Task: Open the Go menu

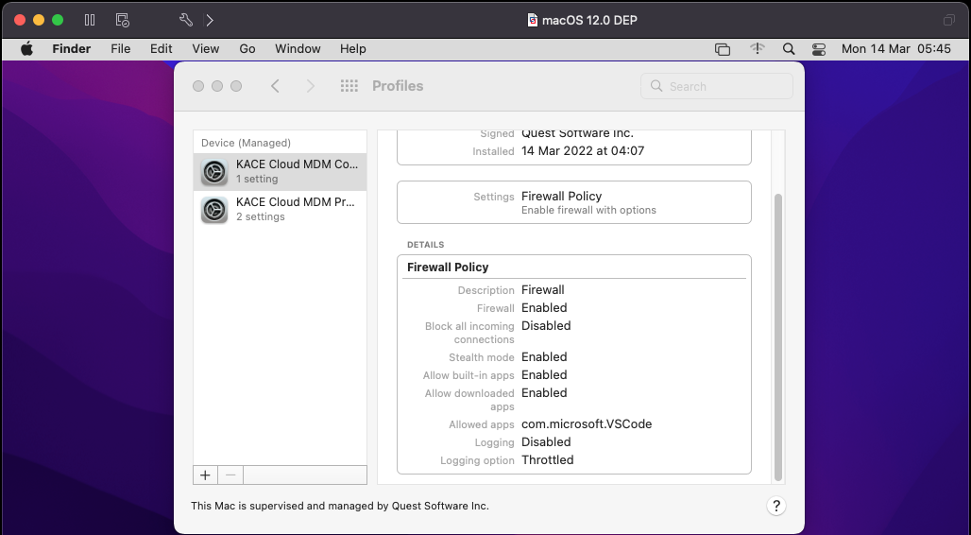Action: click(x=247, y=49)
